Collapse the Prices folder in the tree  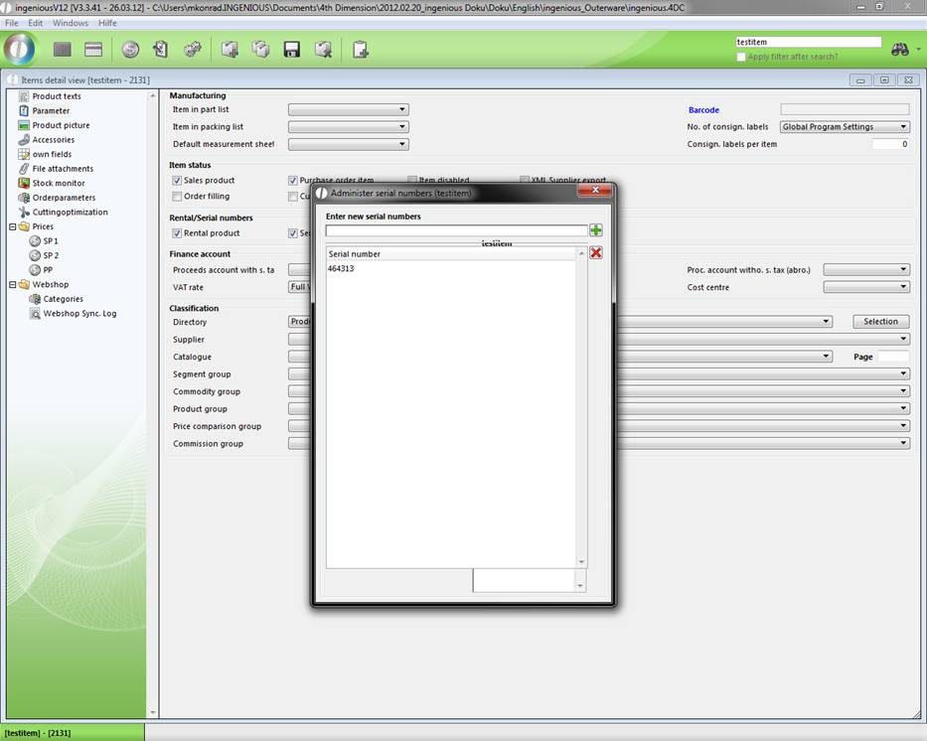point(13,226)
